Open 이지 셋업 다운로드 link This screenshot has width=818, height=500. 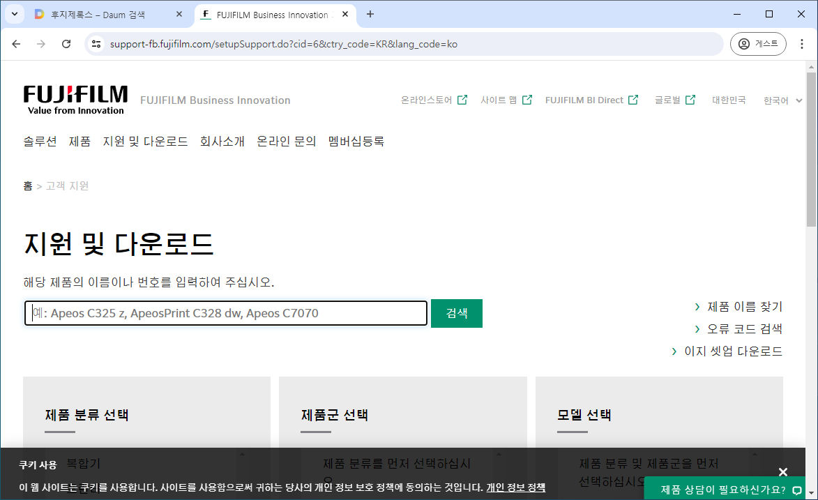pyautogui.click(x=727, y=351)
